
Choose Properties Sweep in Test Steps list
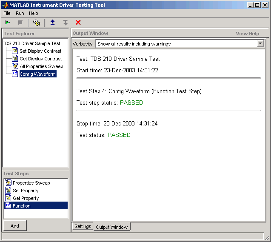click(31, 183)
